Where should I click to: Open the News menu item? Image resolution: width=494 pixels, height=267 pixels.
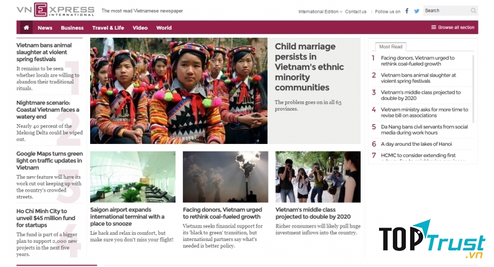point(45,28)
